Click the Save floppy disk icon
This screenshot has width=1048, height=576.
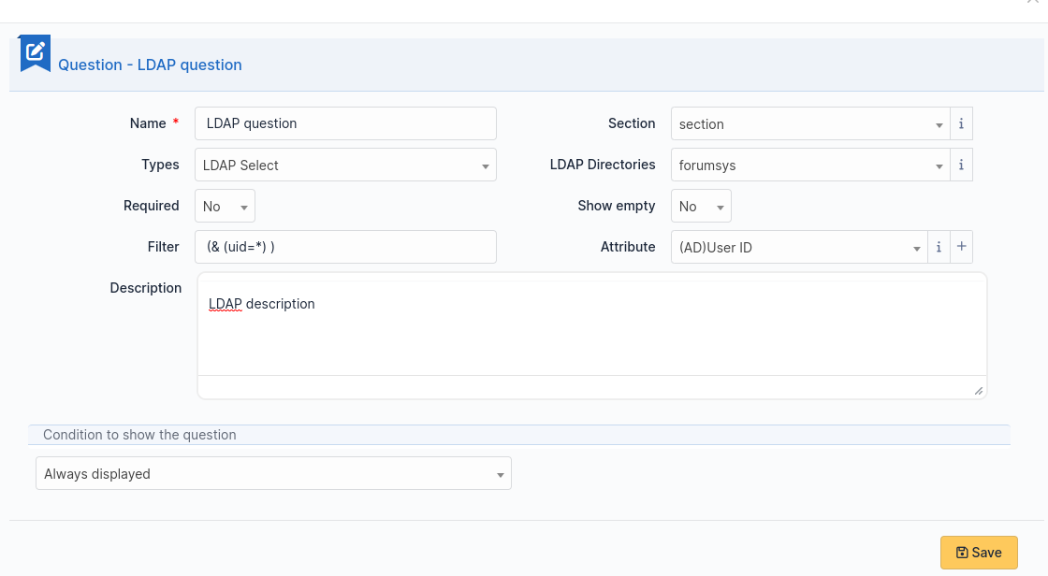pos(963,553)
